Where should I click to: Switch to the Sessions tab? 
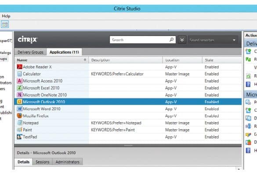tap(43, 162)
